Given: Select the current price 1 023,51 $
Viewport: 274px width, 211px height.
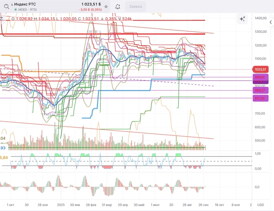Looking at the screenshot, I should (91, 4).
